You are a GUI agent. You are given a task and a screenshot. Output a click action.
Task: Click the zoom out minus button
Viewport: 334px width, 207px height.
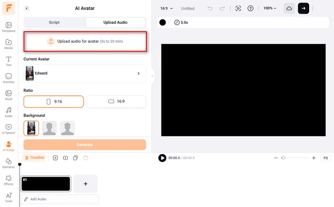pos(276,158)
